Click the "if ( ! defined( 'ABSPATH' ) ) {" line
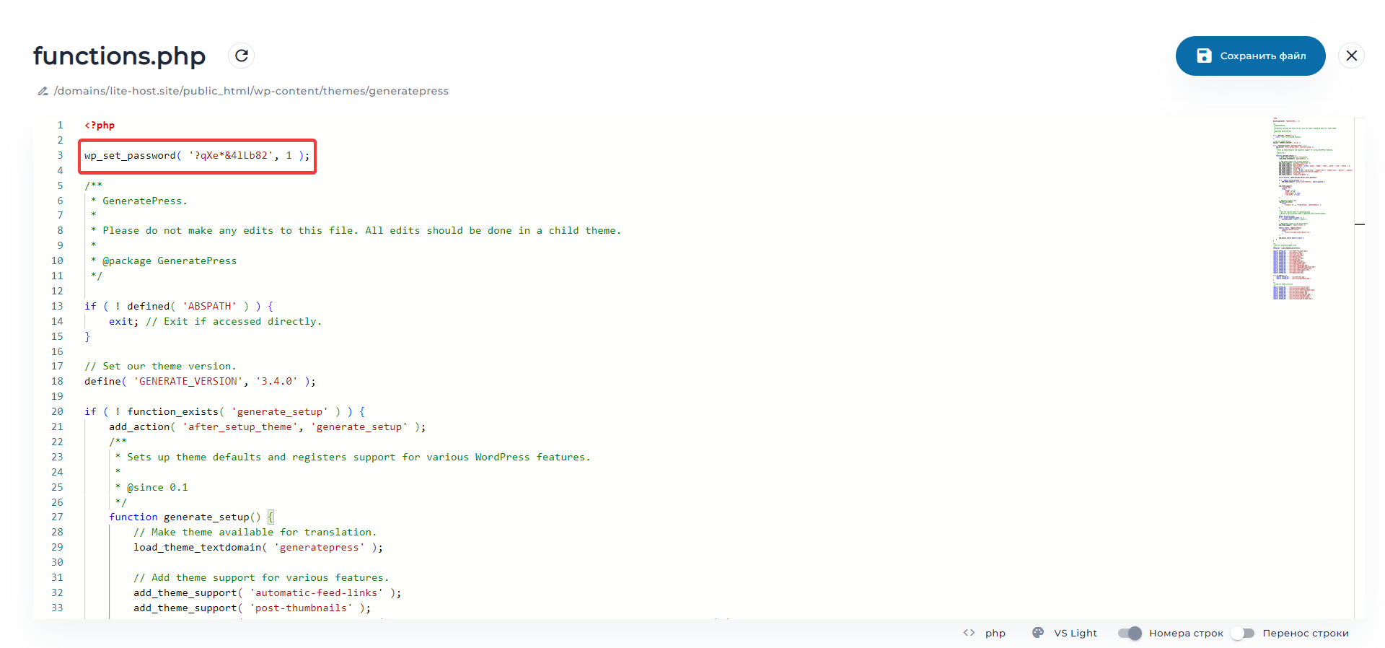Viewport: 1385px width, 648px height. (x=179, y=307)
